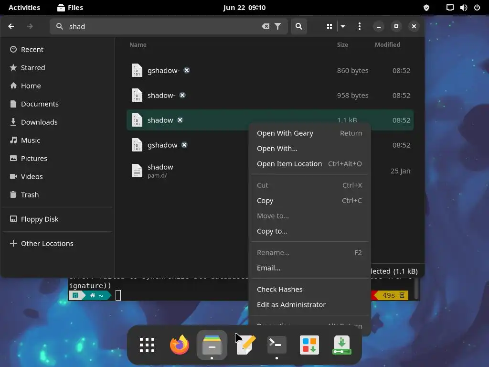Sort by Modified column header

click(x=387, y=44)
